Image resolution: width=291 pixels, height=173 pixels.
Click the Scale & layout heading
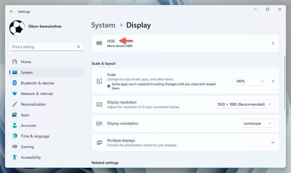103,63
